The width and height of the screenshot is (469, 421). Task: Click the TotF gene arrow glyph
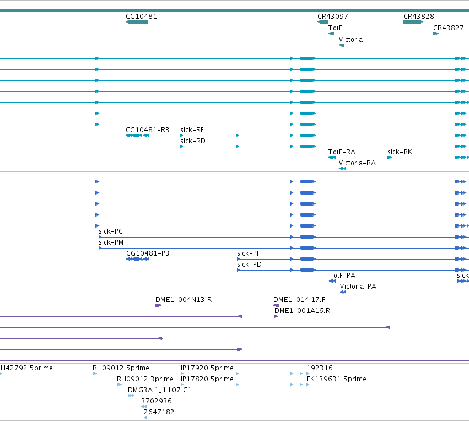pos(331,34)
